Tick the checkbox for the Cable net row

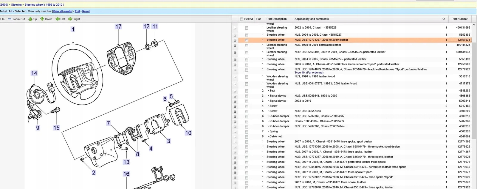pyautogui.click(x=247, y=137)
